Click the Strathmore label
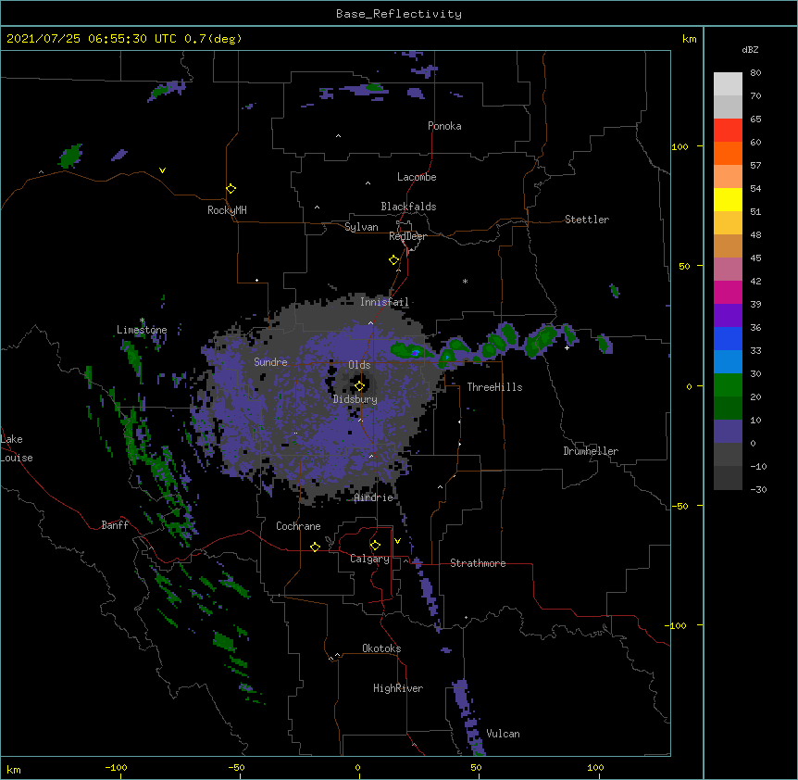Viewport: 798px width, 780px height. point(478,563)
